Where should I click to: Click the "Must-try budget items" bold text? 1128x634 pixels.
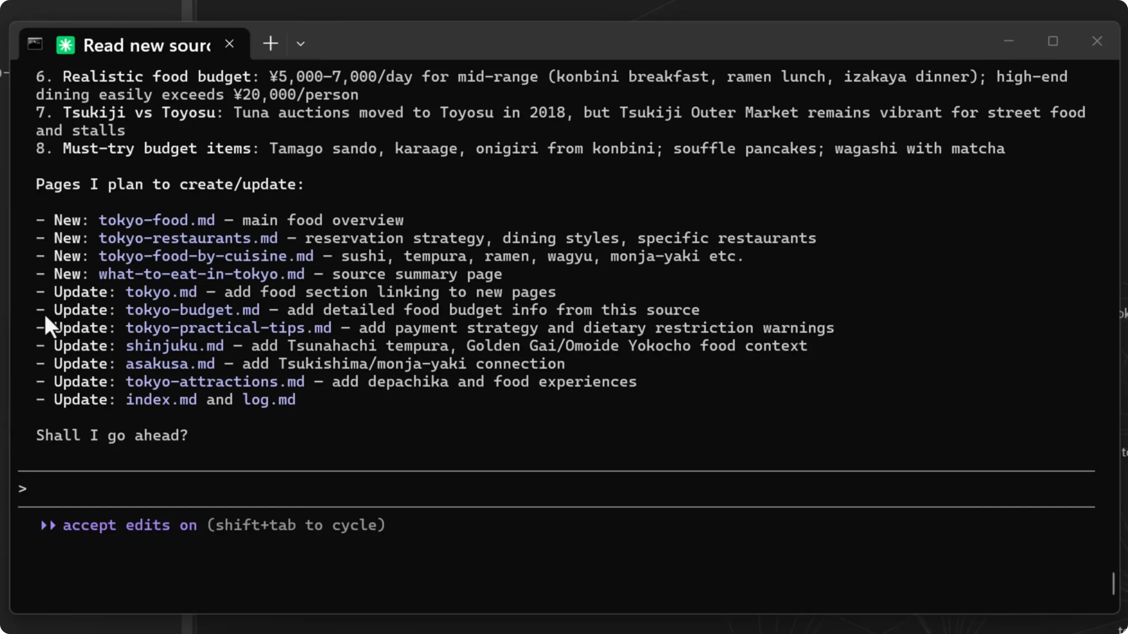tap(157, 148)
